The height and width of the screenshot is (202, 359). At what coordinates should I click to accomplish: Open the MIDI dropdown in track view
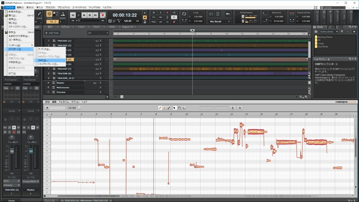coord(115,27)
